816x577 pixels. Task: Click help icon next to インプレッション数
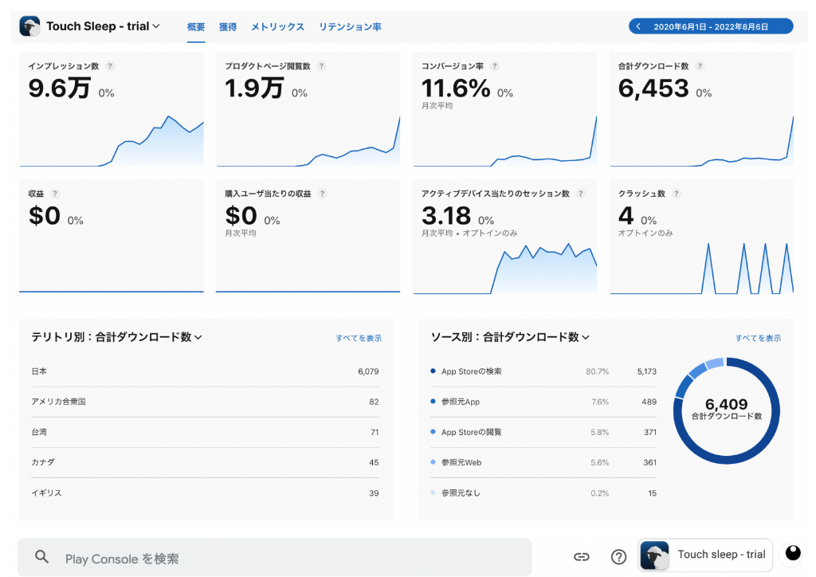[x=110, y=66]
